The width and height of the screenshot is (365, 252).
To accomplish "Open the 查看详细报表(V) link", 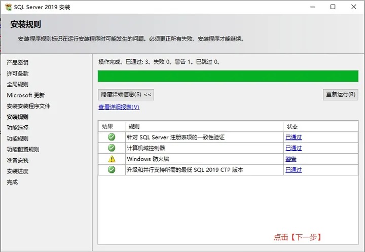I will (119, 107).
